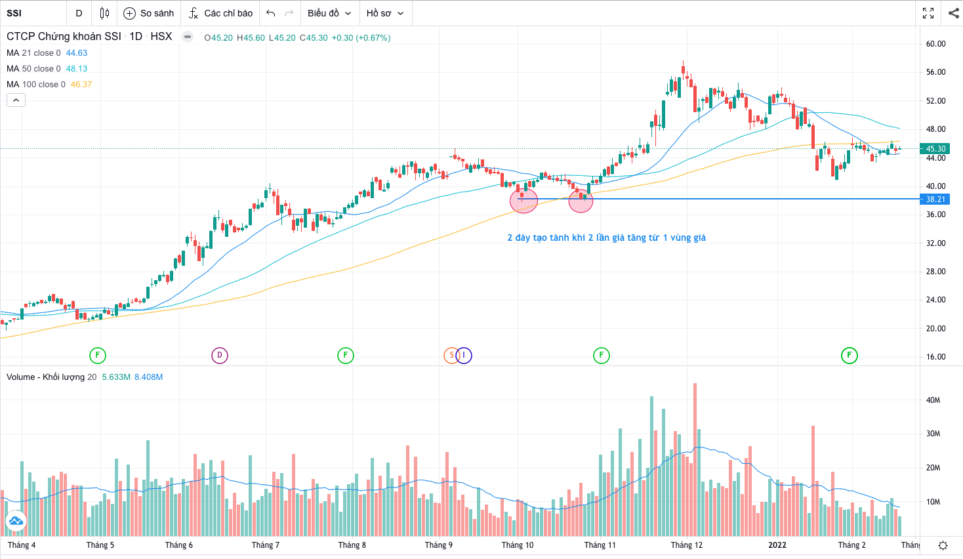Open the D timeframe interval selector
This screenshot has width=963, height=559.
point(79,13)
